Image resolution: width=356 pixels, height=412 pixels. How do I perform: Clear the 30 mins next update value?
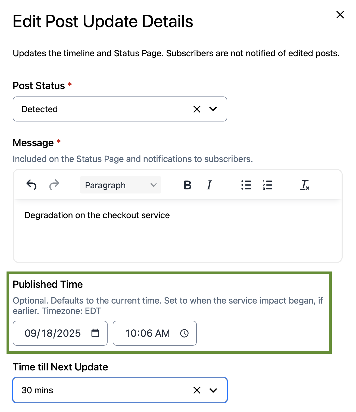(197, 390)
